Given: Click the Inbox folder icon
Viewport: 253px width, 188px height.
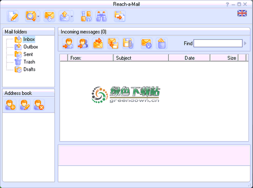Looking at the screenshot, I should 18,40.
